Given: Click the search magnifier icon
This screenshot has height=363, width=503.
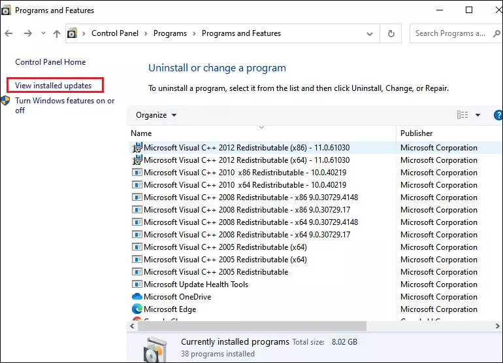Looking at the screenshot, I should coord(497,33).
